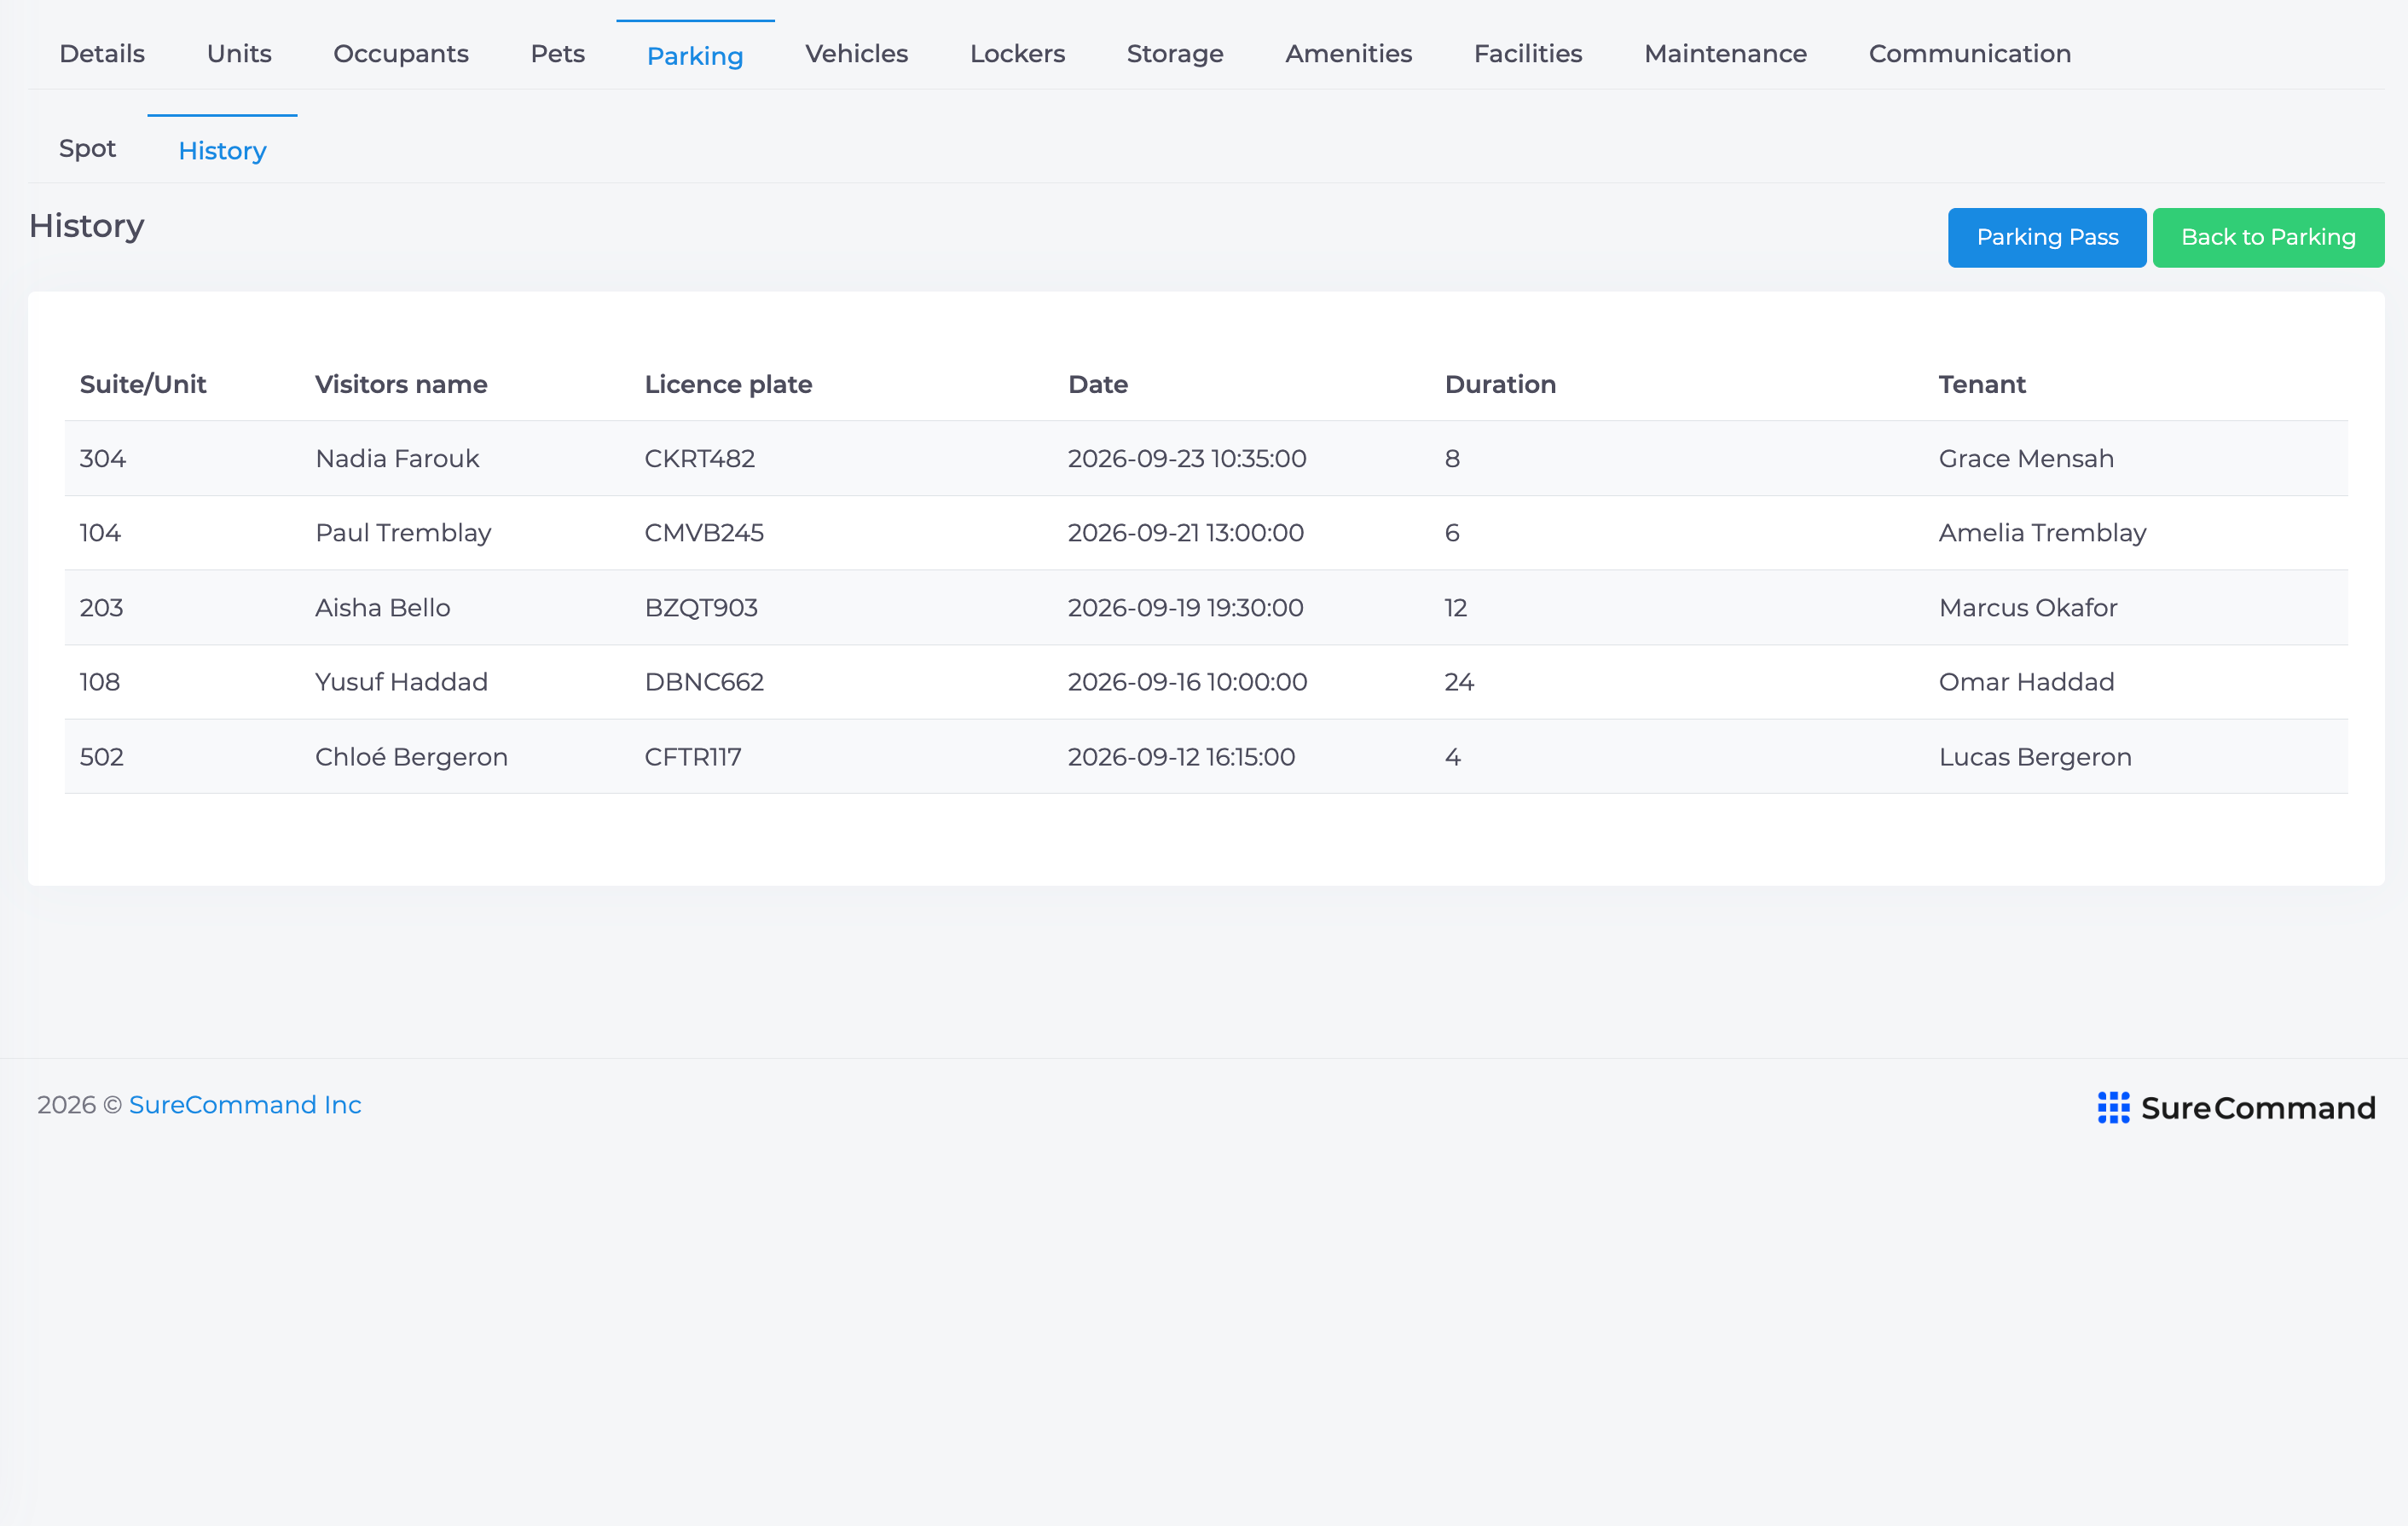The height and width of the screenshot is (1526, 2408).
Task: Click tenant Grace Mensah
Action: [2026, 458]
